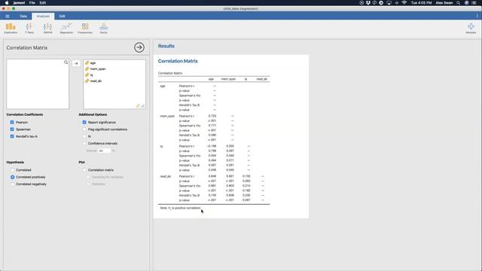Click the confidence Interval percent field
This screenshot has width=482, height=271.
pos(104,151)
